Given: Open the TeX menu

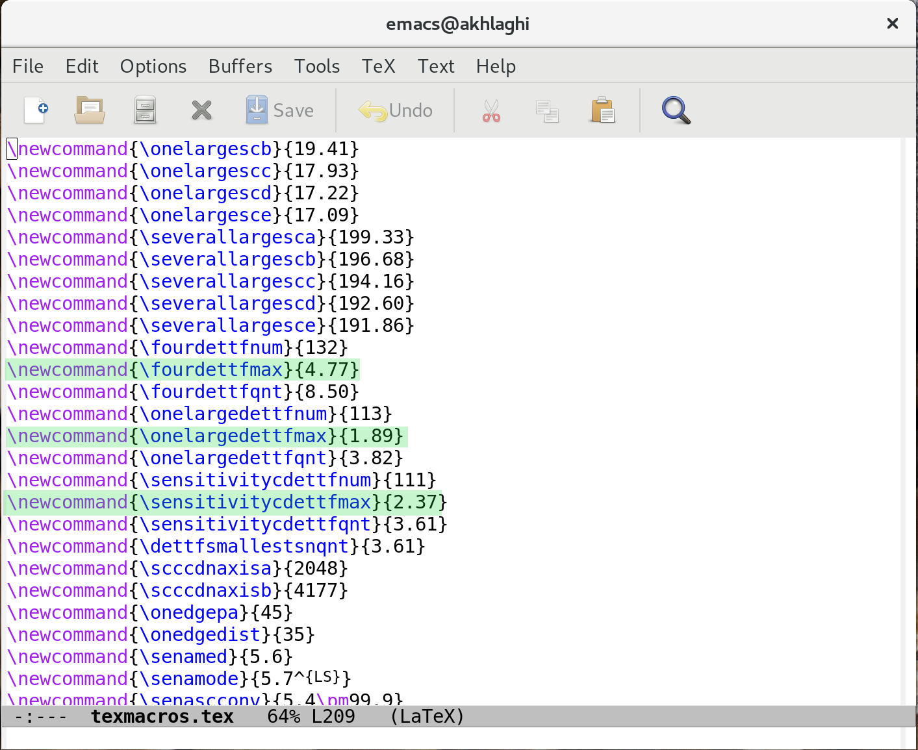Looking at the screenshot, I should point(379,66).
